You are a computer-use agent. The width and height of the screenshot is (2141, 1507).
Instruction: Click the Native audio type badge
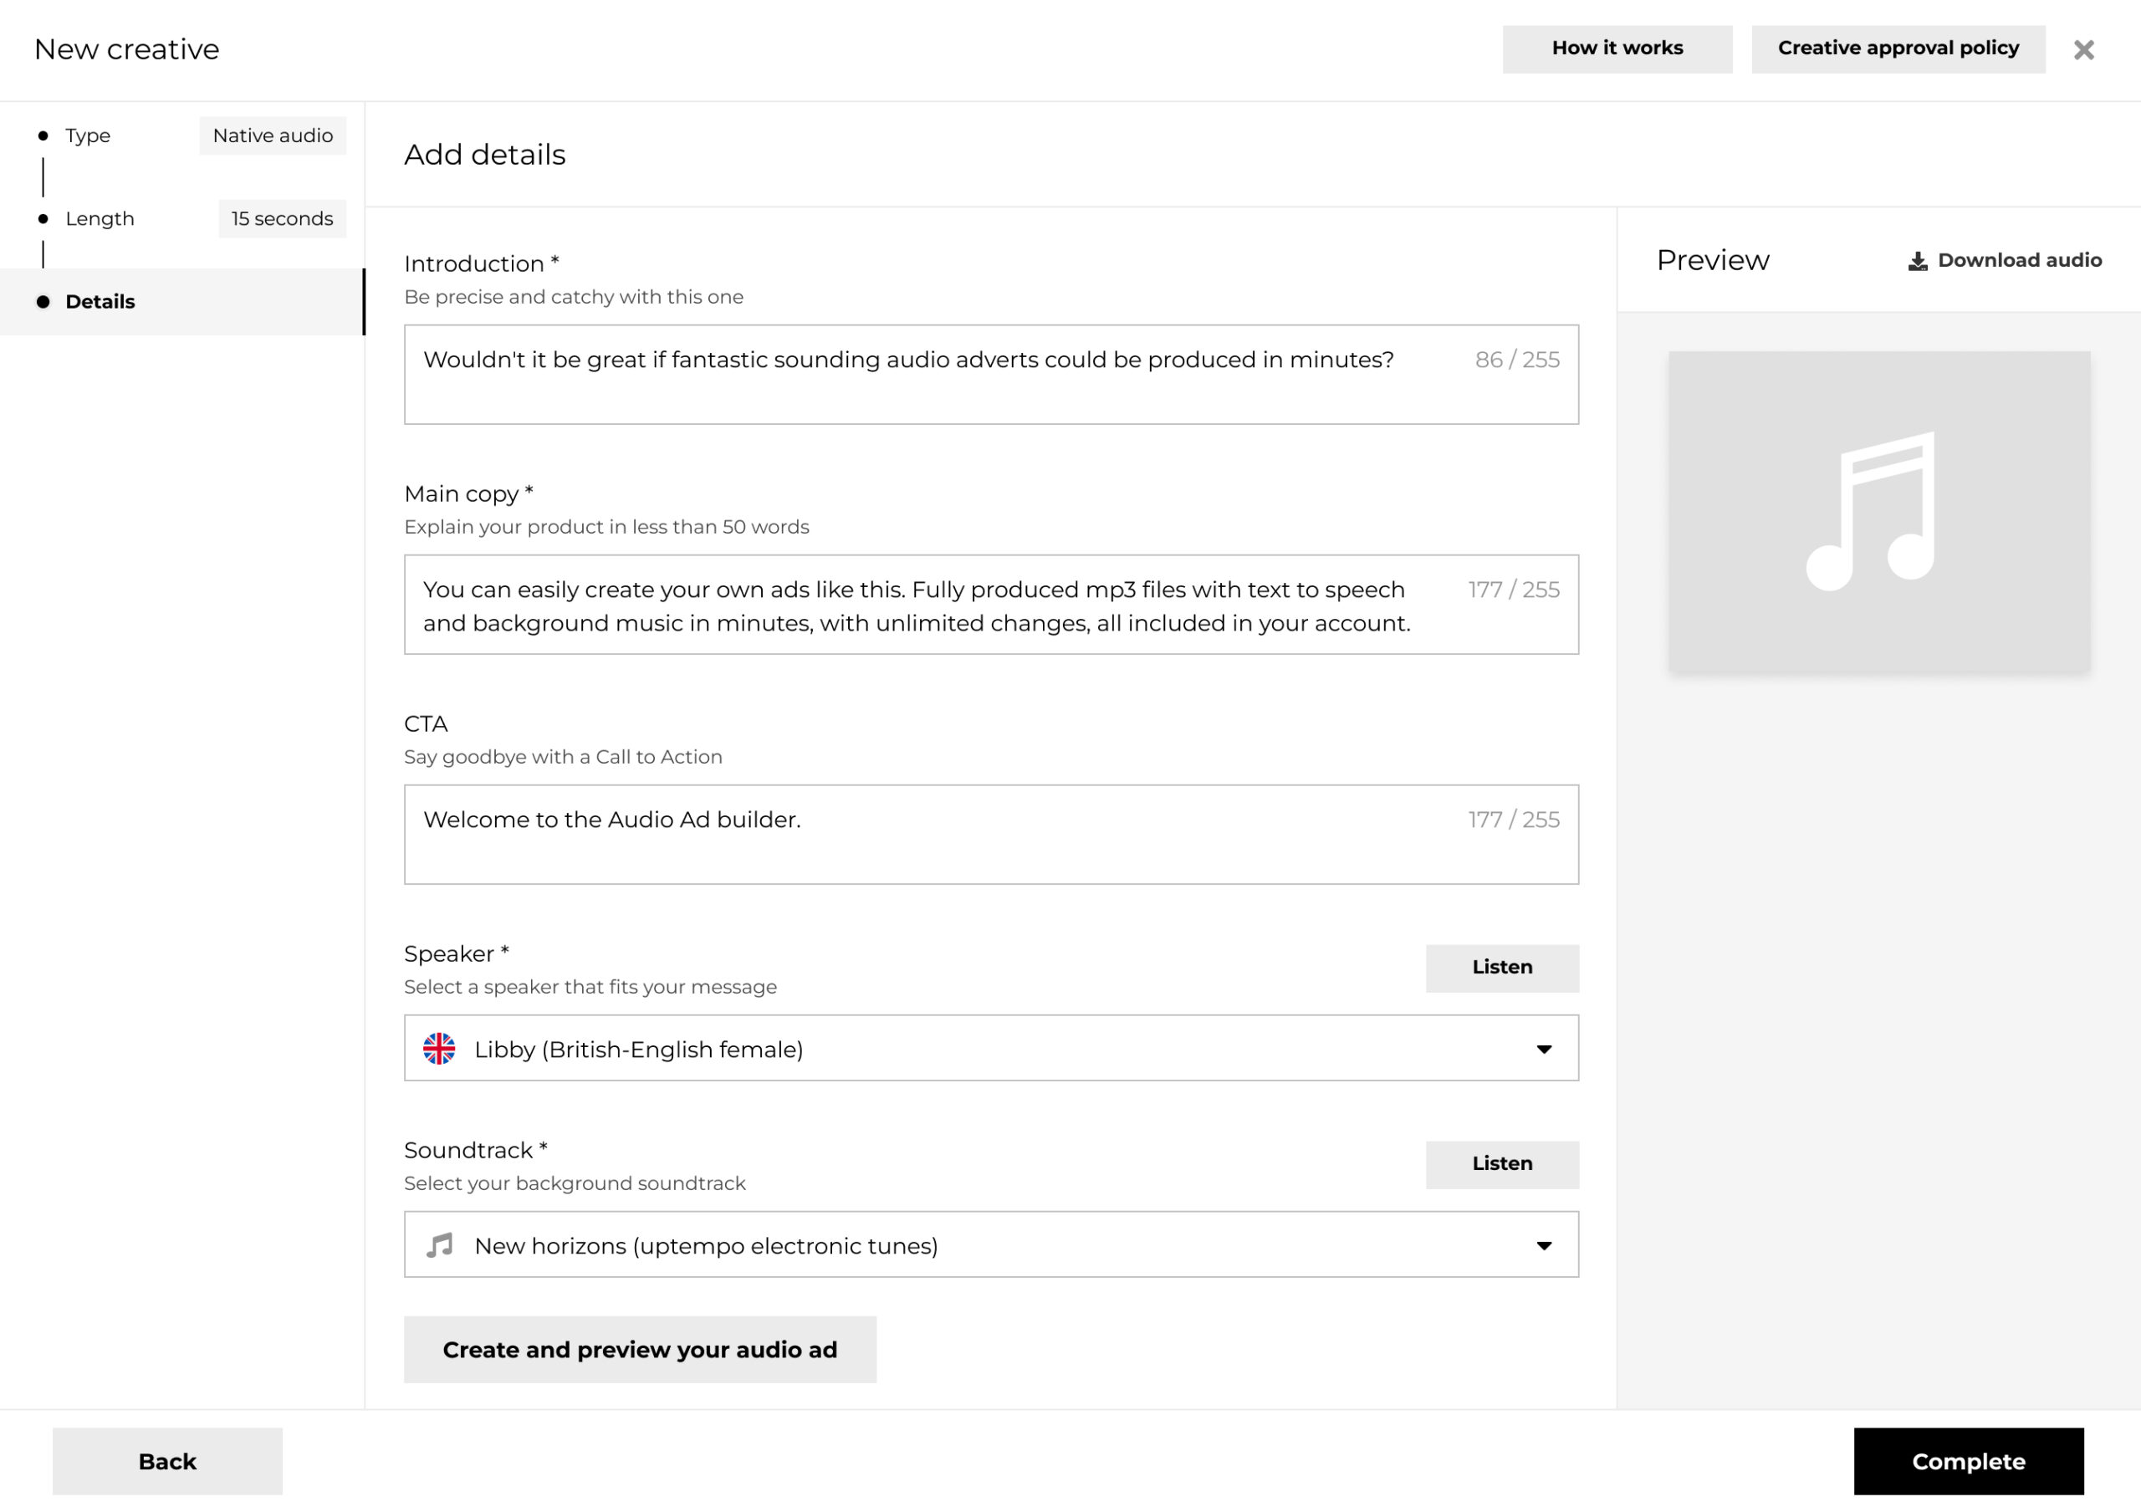coord(273,136)
